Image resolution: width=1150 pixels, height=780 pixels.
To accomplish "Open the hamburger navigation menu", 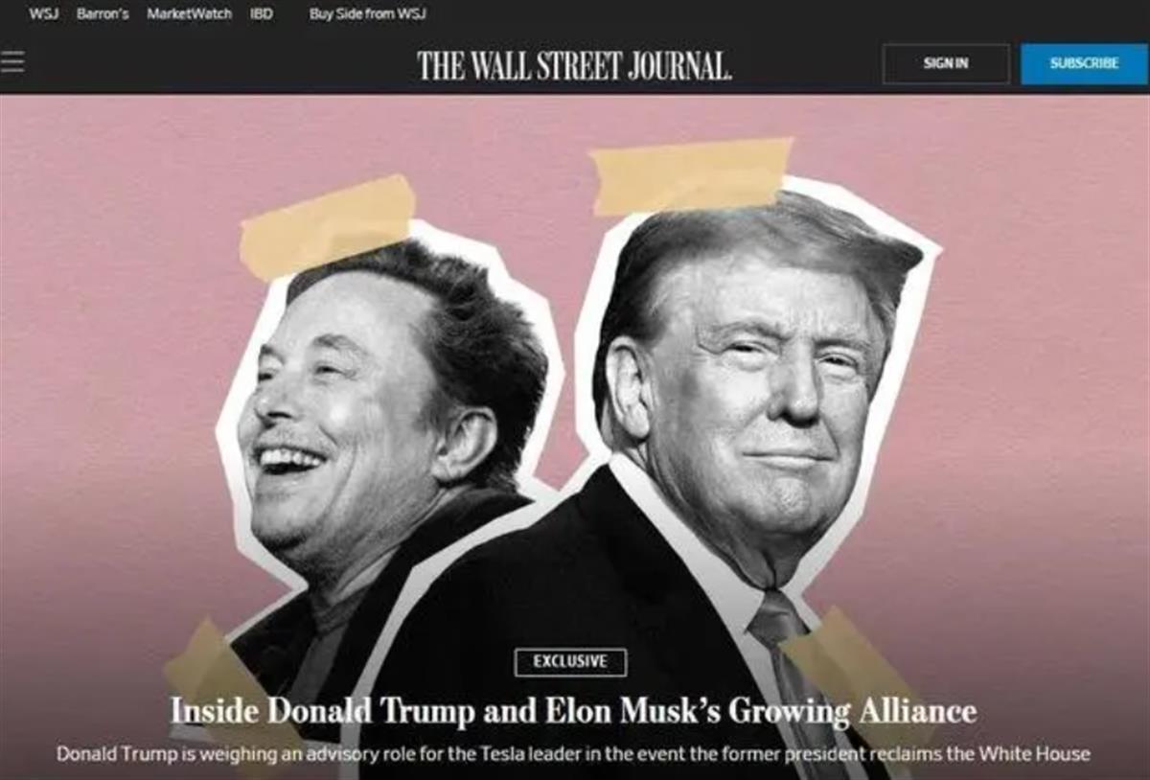I will (x=12, y=62).
